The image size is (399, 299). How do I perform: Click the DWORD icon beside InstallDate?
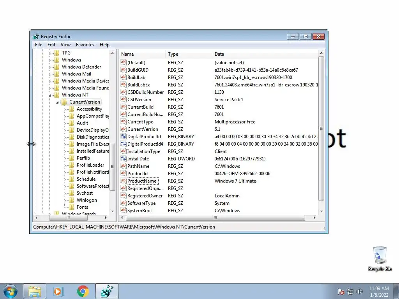point(124,158)
